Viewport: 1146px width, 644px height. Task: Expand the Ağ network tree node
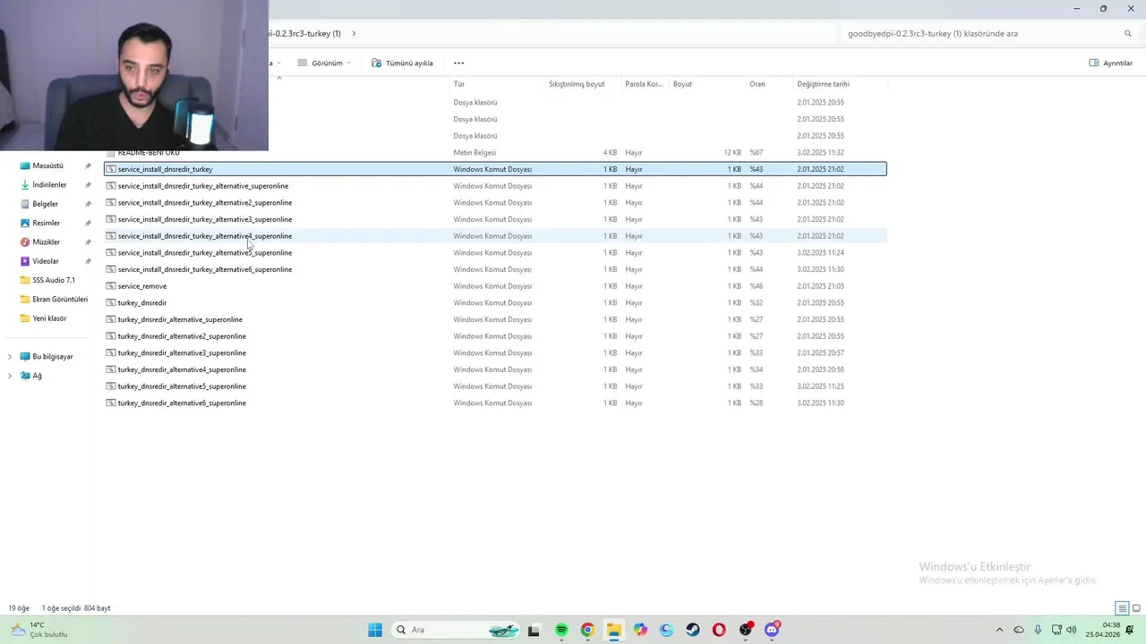[10, 376]
